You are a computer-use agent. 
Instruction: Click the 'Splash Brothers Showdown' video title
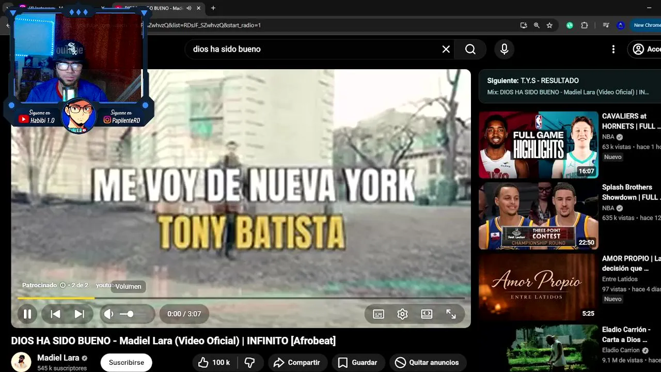click(x=631, y=192)
